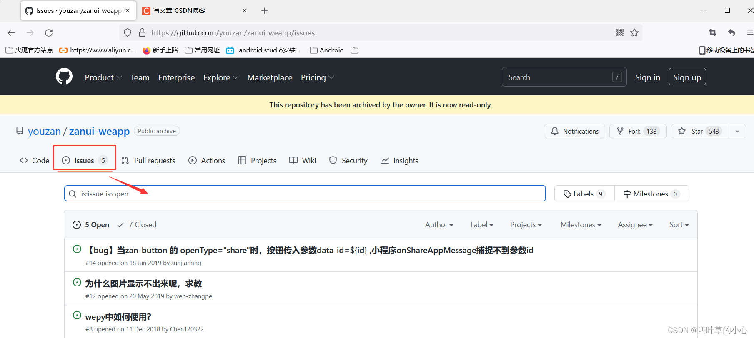Screen dimensions: 754x338
Task: Open the android studio安装 bookmark
Action: coord(263,50)
